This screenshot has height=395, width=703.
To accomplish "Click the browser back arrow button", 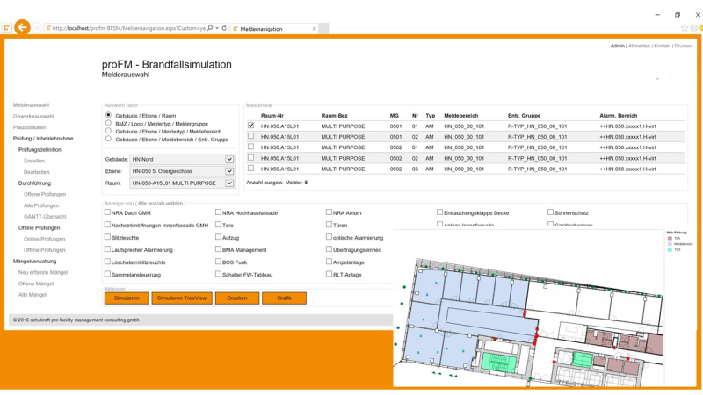I will (22, 28).
